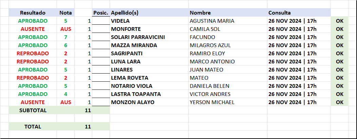Screen dimensions: 357x139
Task: Click the REPROBADO cell in SAGRIPANTI row
Action: click(33, 54)
